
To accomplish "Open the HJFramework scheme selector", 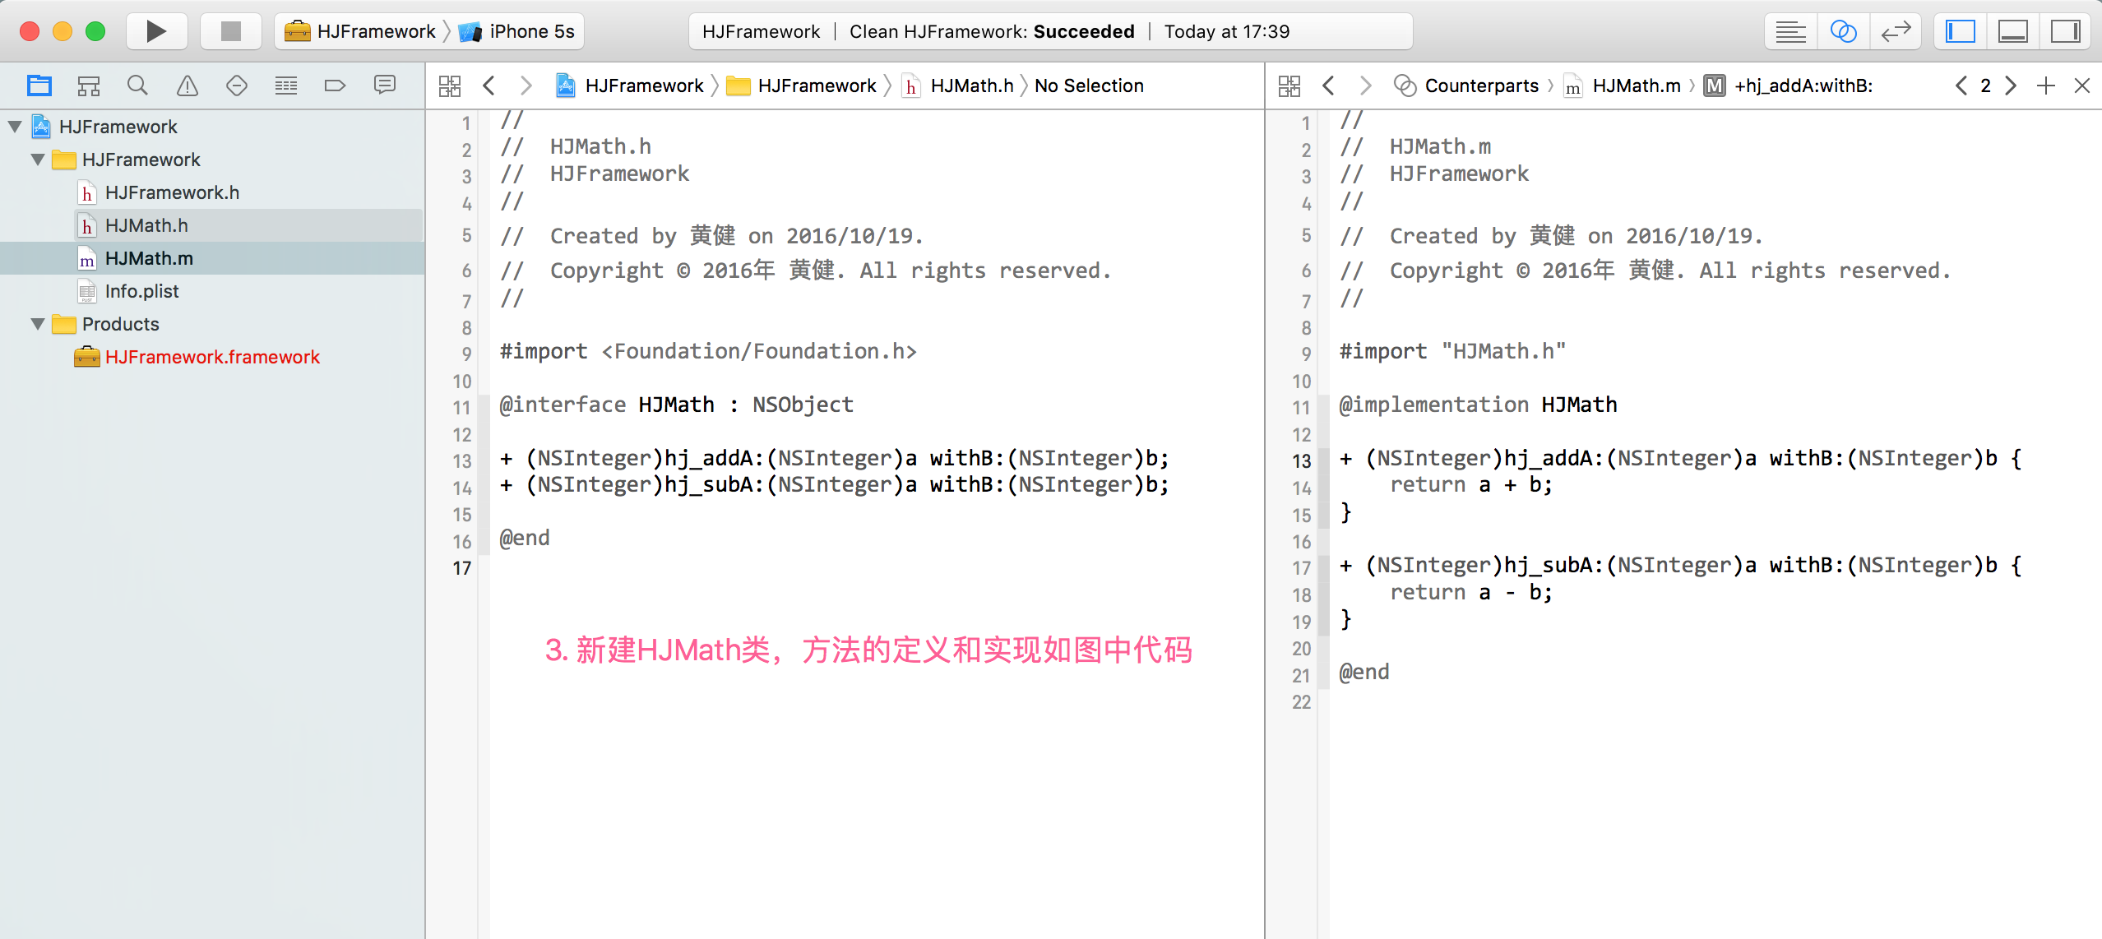I will [360, 31].
